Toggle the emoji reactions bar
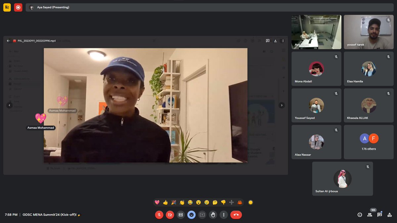Screen dimensions: 397x223 click(191, 215)
